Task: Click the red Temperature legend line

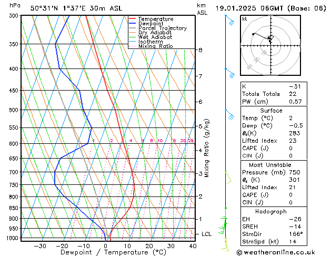Action: click(132, 19)
